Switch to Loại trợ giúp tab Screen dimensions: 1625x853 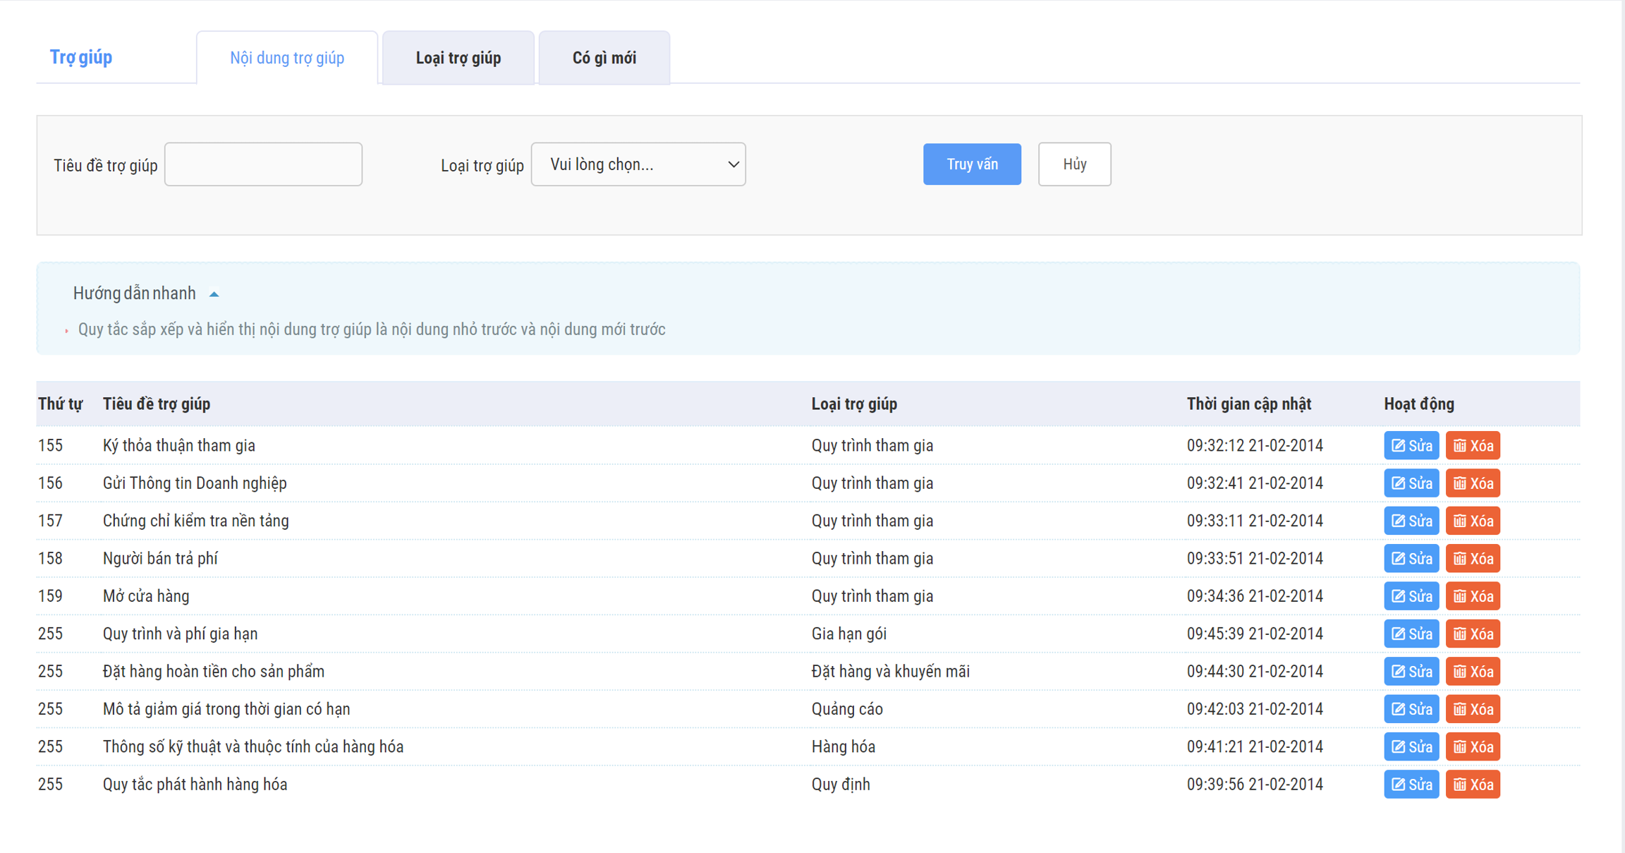coord(458,58)
